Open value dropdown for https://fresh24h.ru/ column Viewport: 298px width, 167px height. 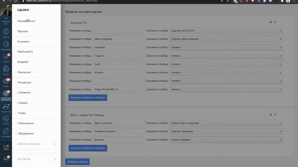coord(227,90)
